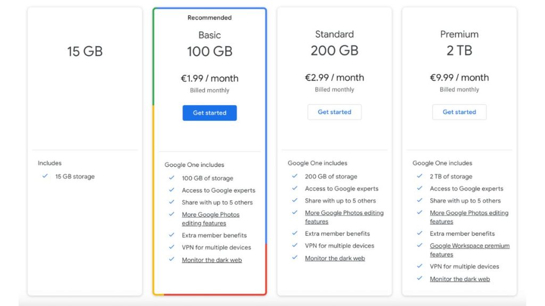This screenshot has width=545, height=306.
Task: Click checkmark next to Standard Access to Google experts
Action: (x=294, y=189)
